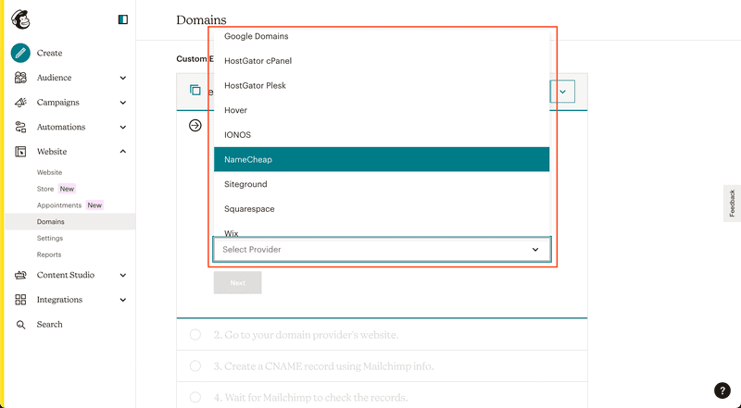Expand the Automations menu chevron

point(123,127)
